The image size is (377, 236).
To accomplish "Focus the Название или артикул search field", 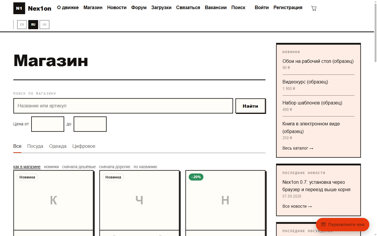I will click(123, 106).
